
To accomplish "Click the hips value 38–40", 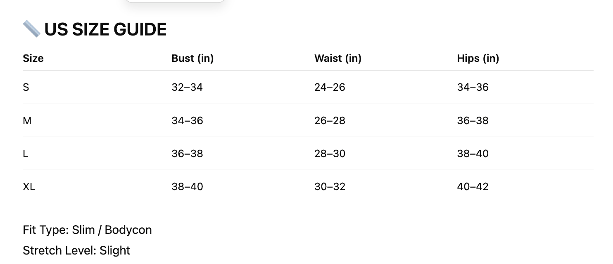I will tap(473, 154).
